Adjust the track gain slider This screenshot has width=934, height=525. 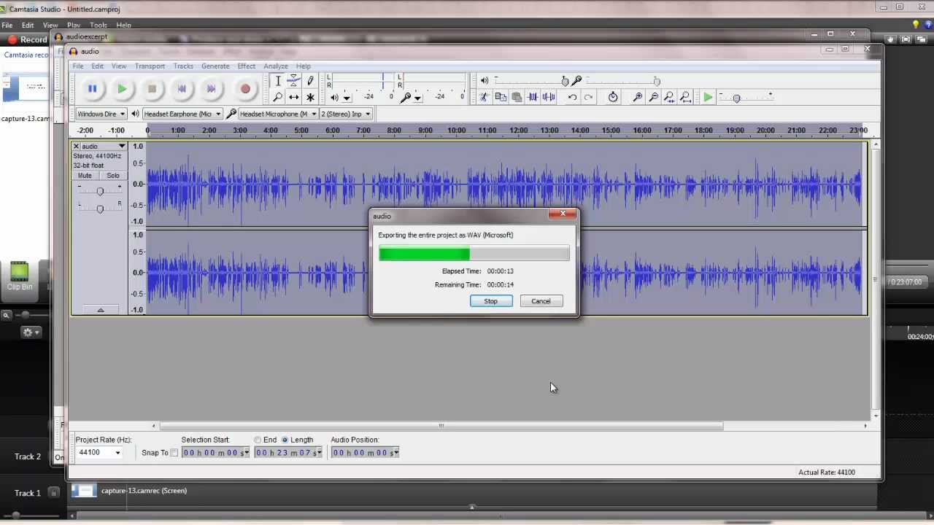pyautogui.click(x=100, y=191)
